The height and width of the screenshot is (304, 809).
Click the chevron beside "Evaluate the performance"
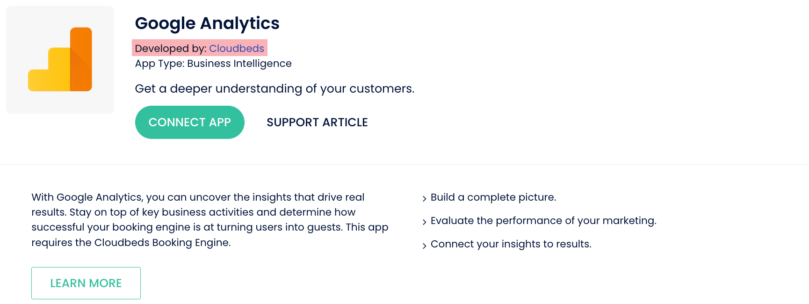click(x=424, y=222)
